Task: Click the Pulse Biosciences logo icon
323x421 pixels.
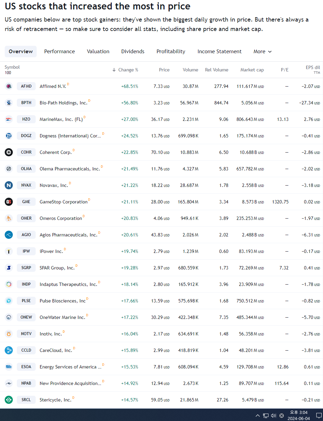Action: pos(9,301)
